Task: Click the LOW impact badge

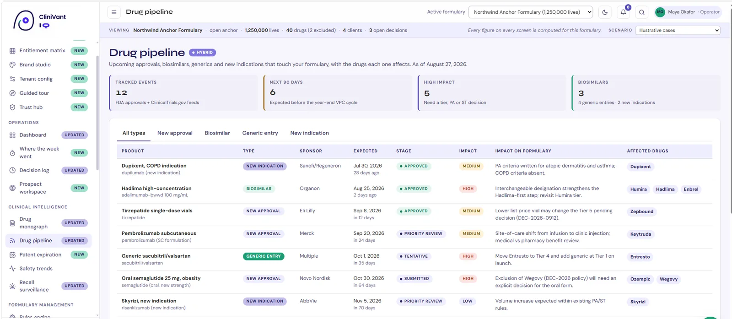Action: point(468,301)
